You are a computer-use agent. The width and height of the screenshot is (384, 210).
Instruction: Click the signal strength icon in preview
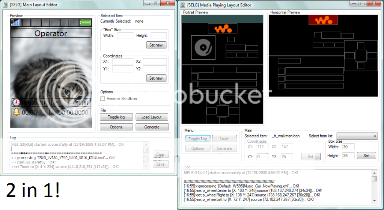pyautogui.click(x=16, y=22)
